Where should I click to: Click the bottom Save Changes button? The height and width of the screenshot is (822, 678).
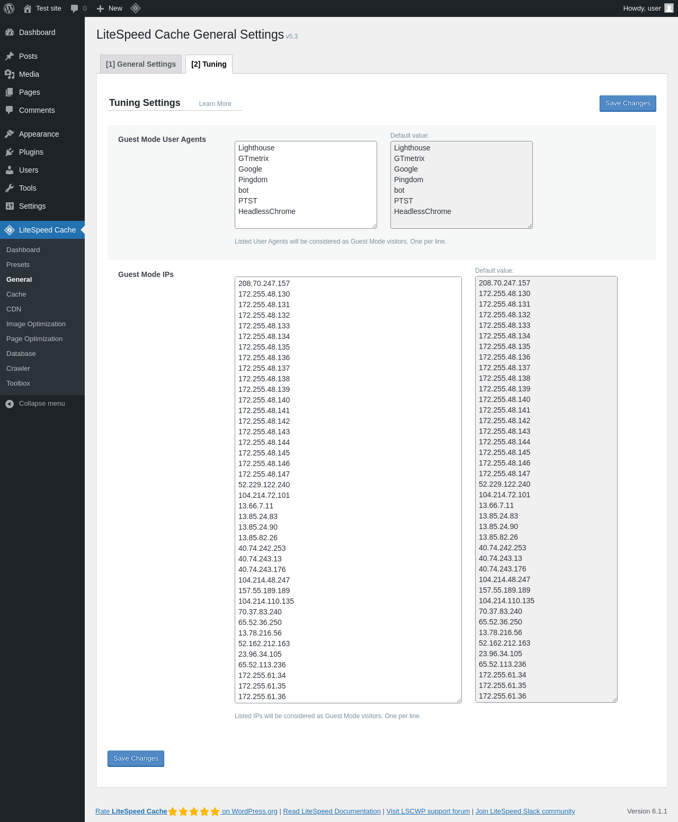coord(136,758)
